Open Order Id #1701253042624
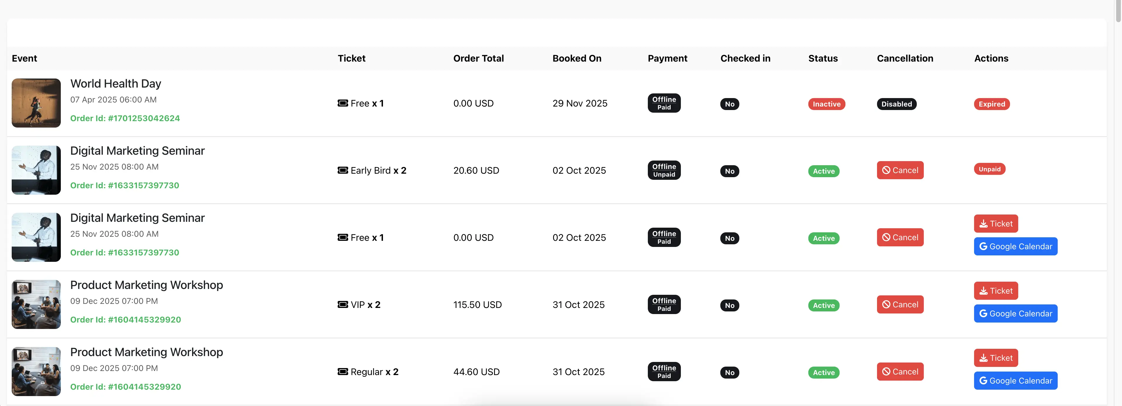This screenshot has height=406, width=1122. [125, 118]
